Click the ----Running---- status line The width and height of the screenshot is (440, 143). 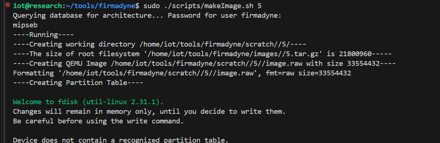point(43,35)
